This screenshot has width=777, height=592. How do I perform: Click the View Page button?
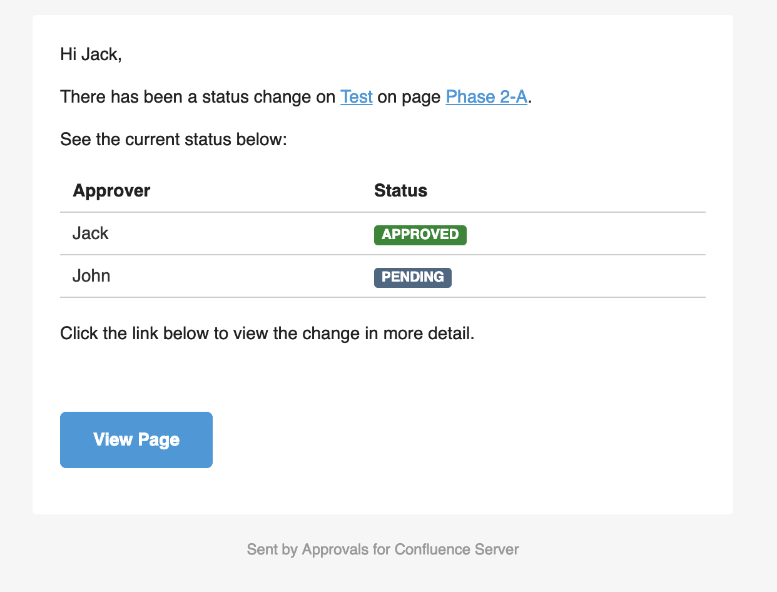[136, 439]
